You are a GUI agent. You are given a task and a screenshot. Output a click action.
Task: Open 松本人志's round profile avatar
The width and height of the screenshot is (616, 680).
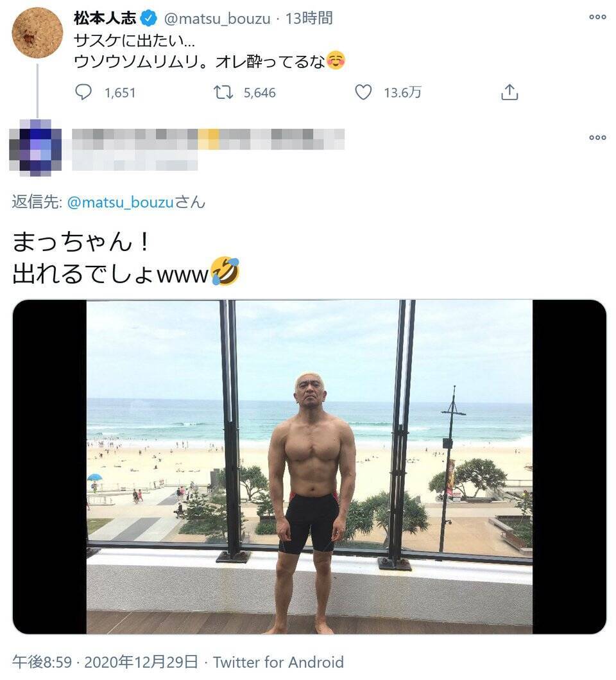(x=37, y=32)
